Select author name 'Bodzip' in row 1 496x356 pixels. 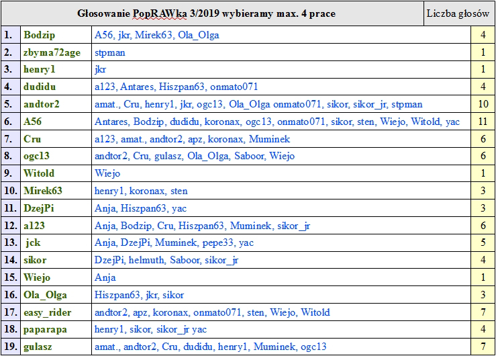click(39, 35)
